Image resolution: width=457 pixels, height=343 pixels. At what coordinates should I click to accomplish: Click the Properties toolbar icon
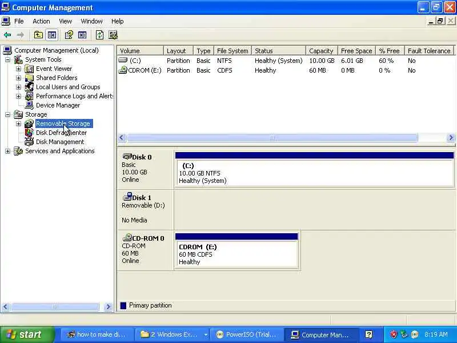pyautogui.click(x=69, y=35)
